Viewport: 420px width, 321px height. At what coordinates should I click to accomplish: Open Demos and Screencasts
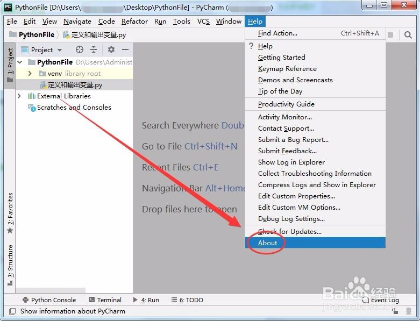tap(315, 80)
